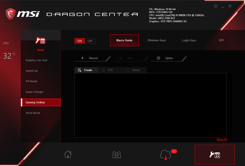The height and width of the screenshot is (166, 245).
Task: Switch Gaming Hotkey to ON
Action: tap(80, 41)
